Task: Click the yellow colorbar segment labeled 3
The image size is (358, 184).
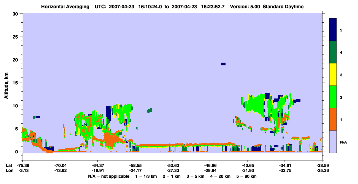Action: pyautogui.click(x=333, y=74)
